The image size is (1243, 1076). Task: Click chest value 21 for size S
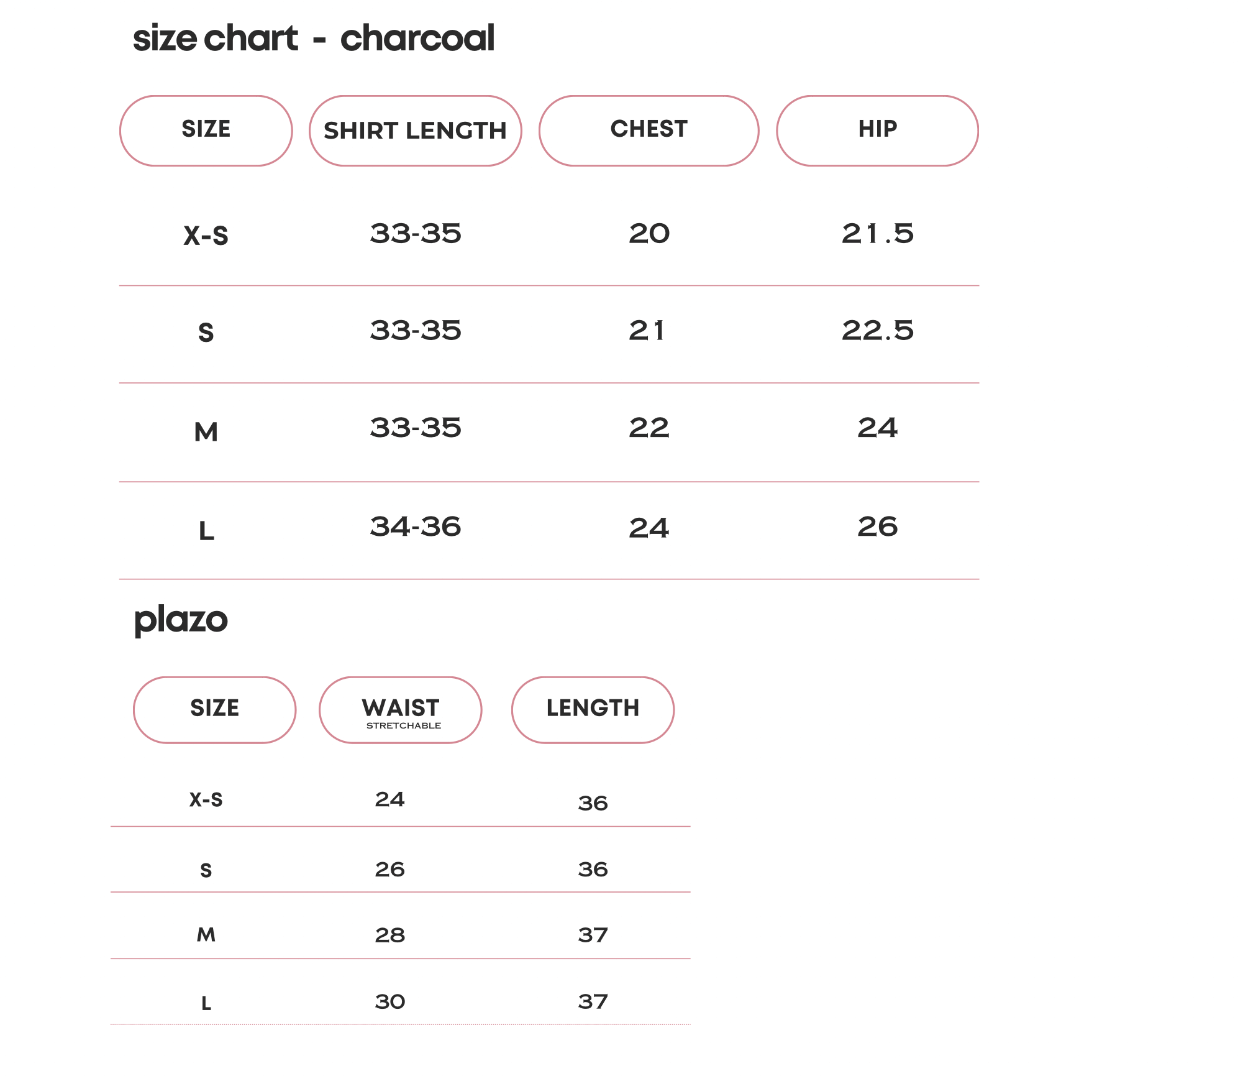point(647,331)
